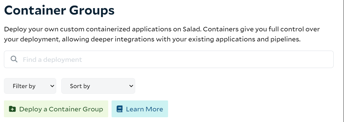Click the Container Groups page heading
Image resolution: width=344 pixels, height=122 pixels.
click(59, 10)
